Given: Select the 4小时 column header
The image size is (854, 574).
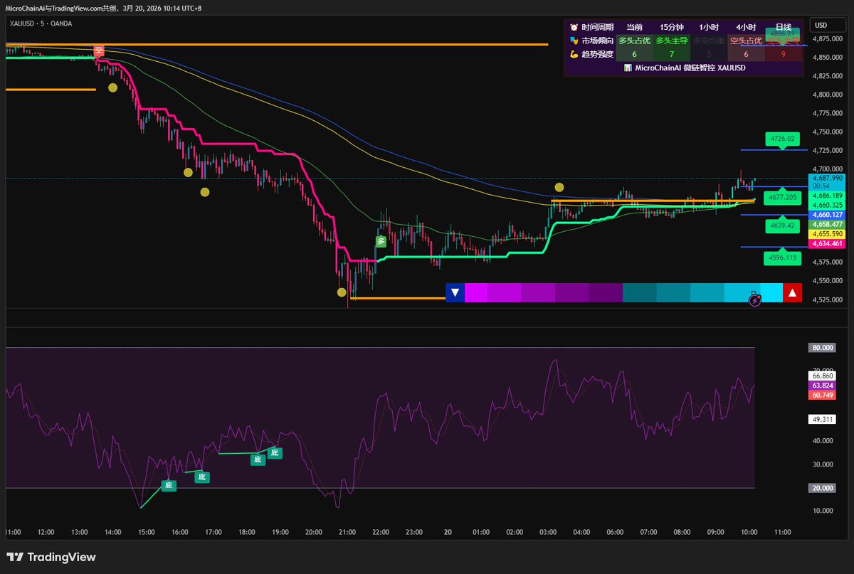Looking at the screenshot, I should [x=746, y=27].
